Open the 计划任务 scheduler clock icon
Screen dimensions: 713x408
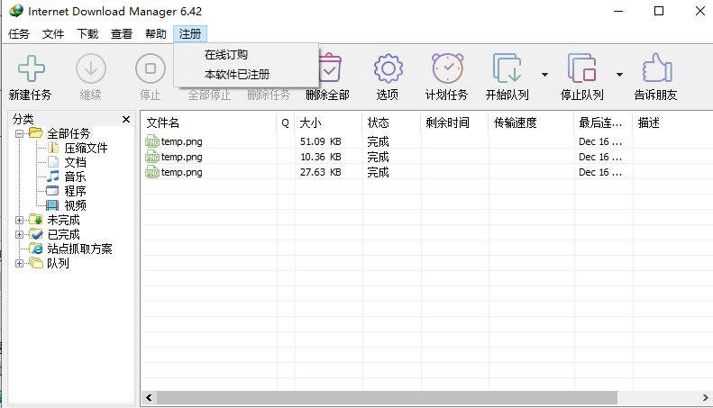pos(447,69)
